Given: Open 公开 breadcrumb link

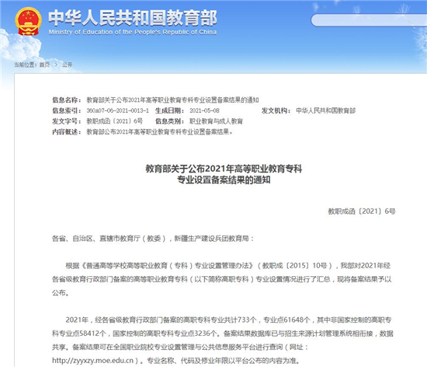Looking at the screenshot, I should [x=68, y=65].
